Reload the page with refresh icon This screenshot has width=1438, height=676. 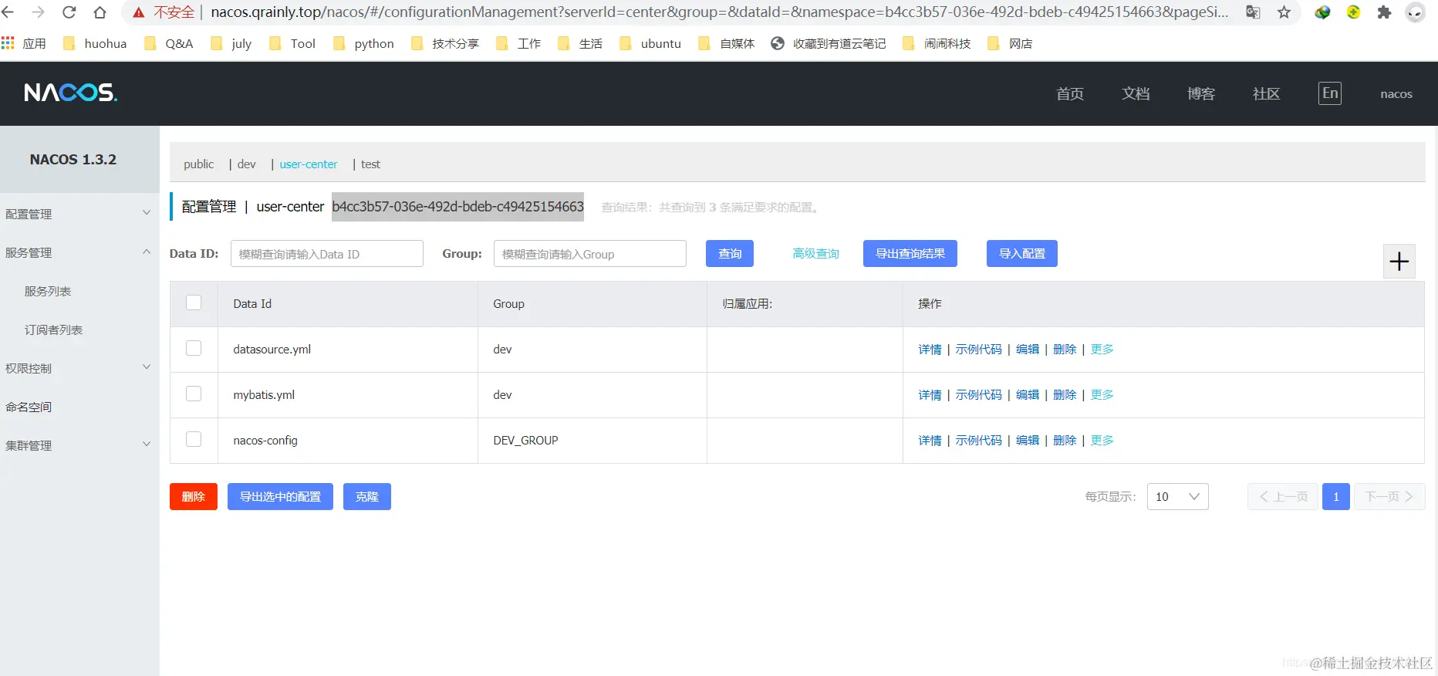(x=69, y=12)
